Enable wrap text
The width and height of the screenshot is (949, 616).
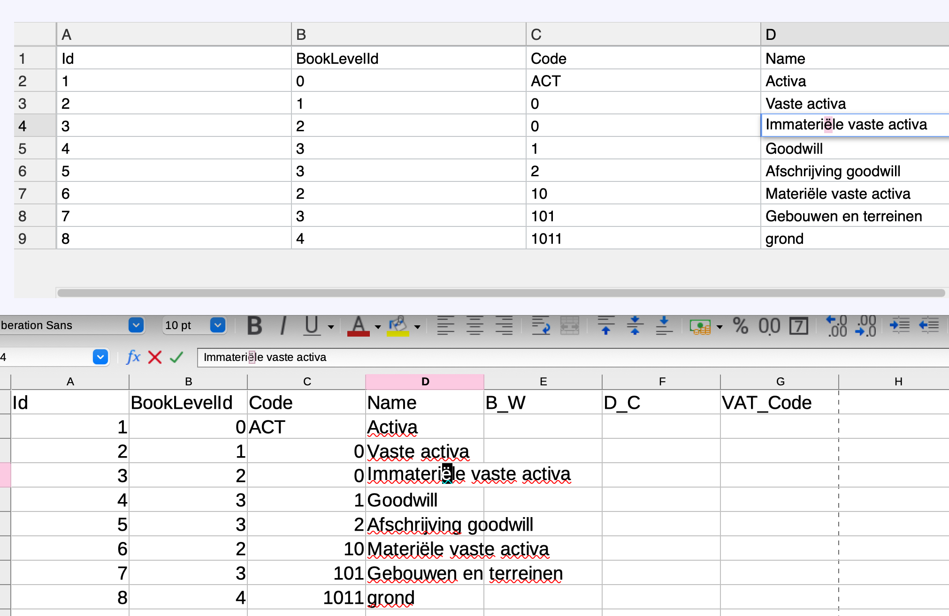pyautogui.click(x=541, y=325)
